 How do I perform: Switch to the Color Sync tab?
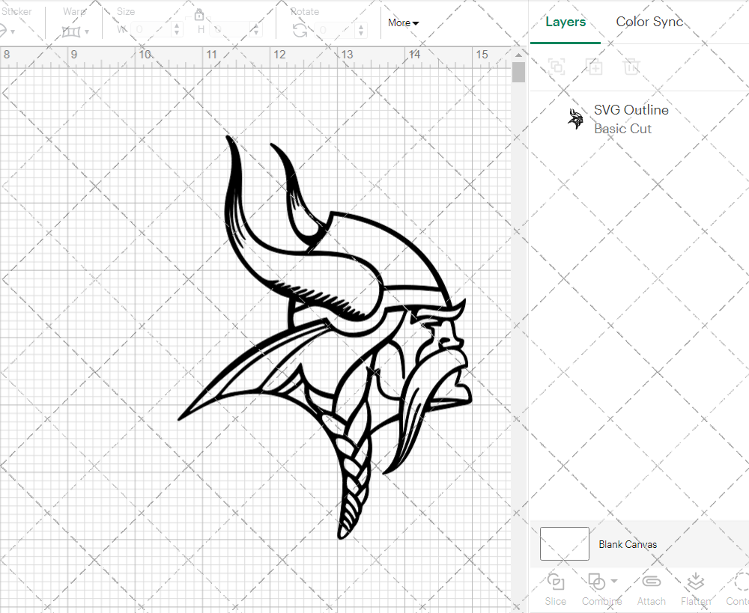(x=649, y=22)
